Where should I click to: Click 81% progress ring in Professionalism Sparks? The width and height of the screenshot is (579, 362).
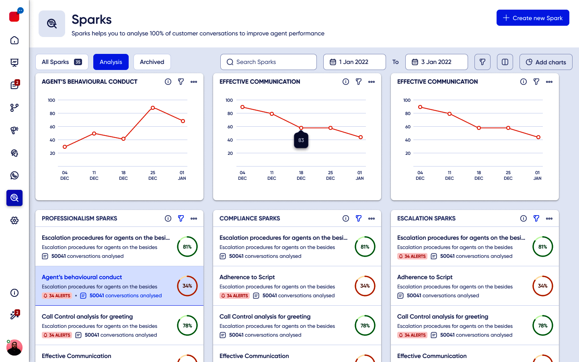point(187,247)
